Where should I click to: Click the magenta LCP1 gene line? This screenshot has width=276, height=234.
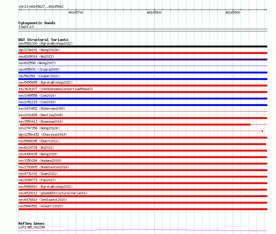[143, 230]
